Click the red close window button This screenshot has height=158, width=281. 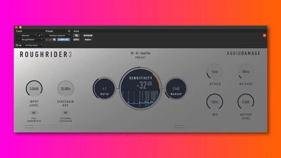coord(16,27)
